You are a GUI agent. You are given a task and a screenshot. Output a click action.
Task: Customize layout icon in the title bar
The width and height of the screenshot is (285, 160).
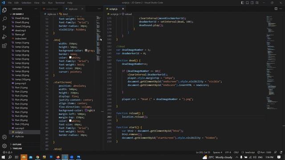(x=257, y=3)
